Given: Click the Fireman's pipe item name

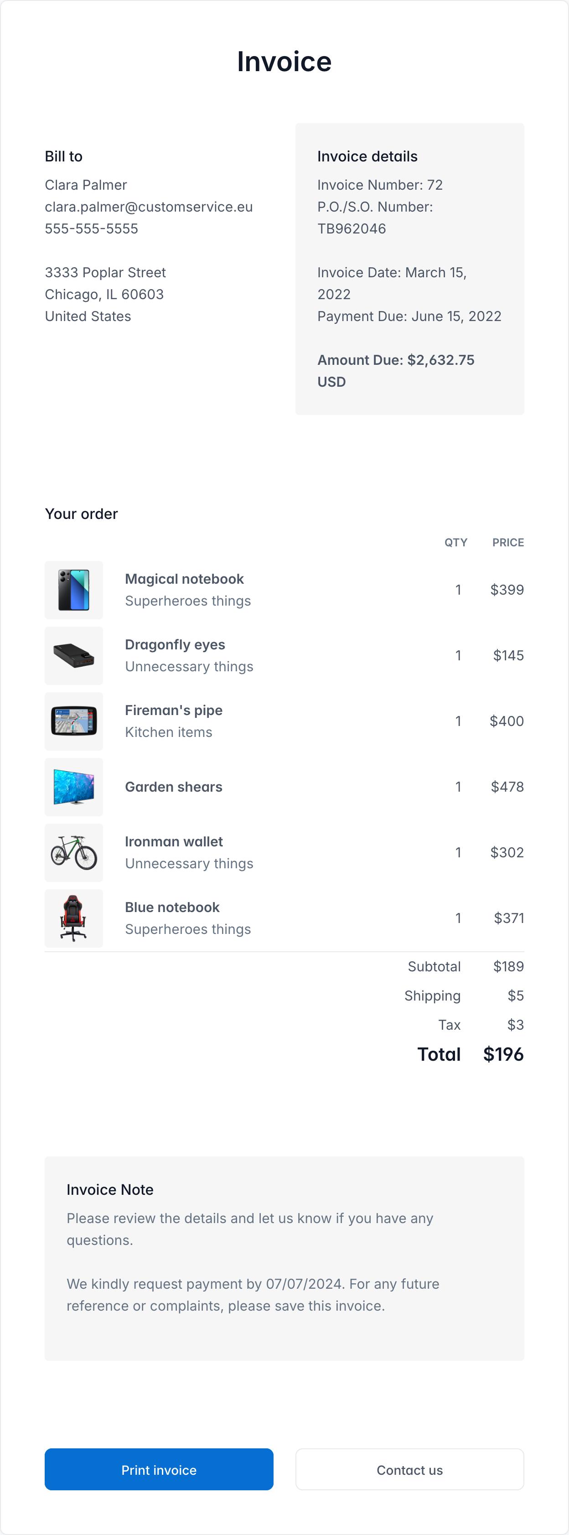Looking at the screenshot, I should point(173,710).
